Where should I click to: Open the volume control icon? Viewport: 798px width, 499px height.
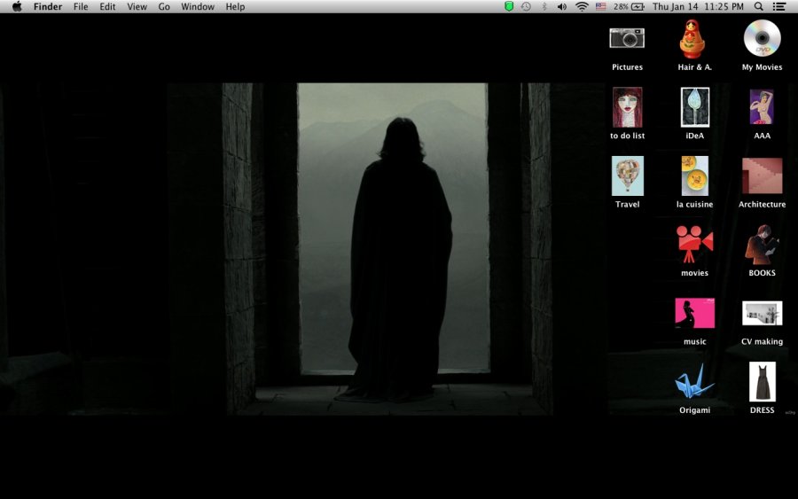tap(562, 6)
